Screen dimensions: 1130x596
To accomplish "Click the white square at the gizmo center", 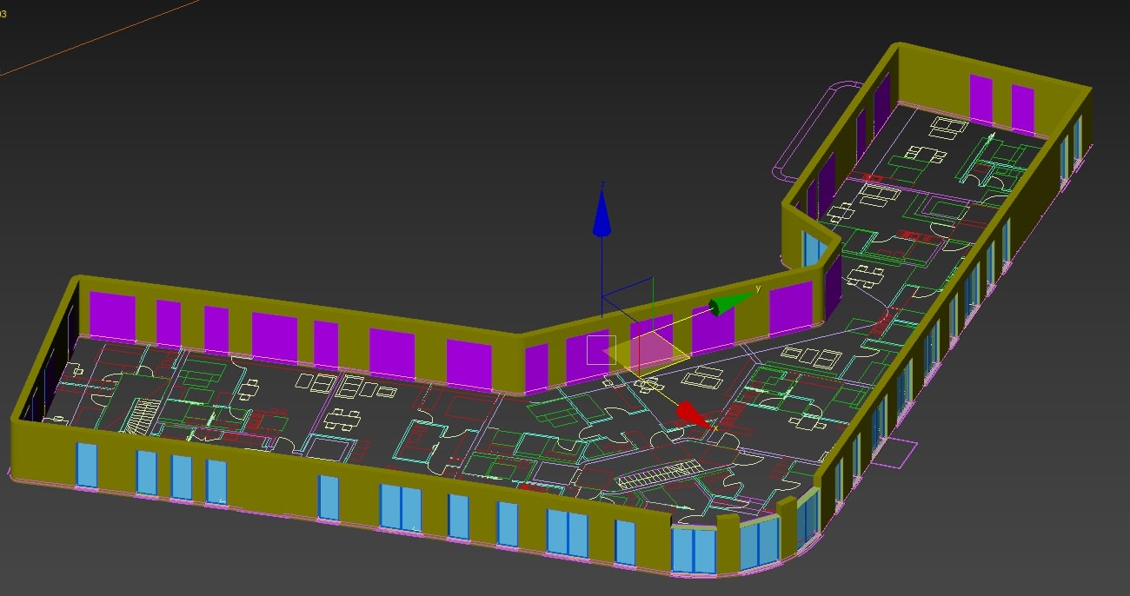I will (x=602, y=349).
